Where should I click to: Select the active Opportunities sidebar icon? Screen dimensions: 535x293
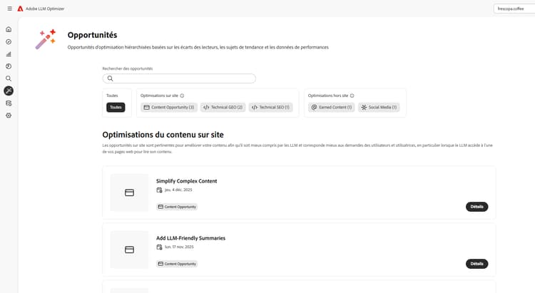point(9,91)
